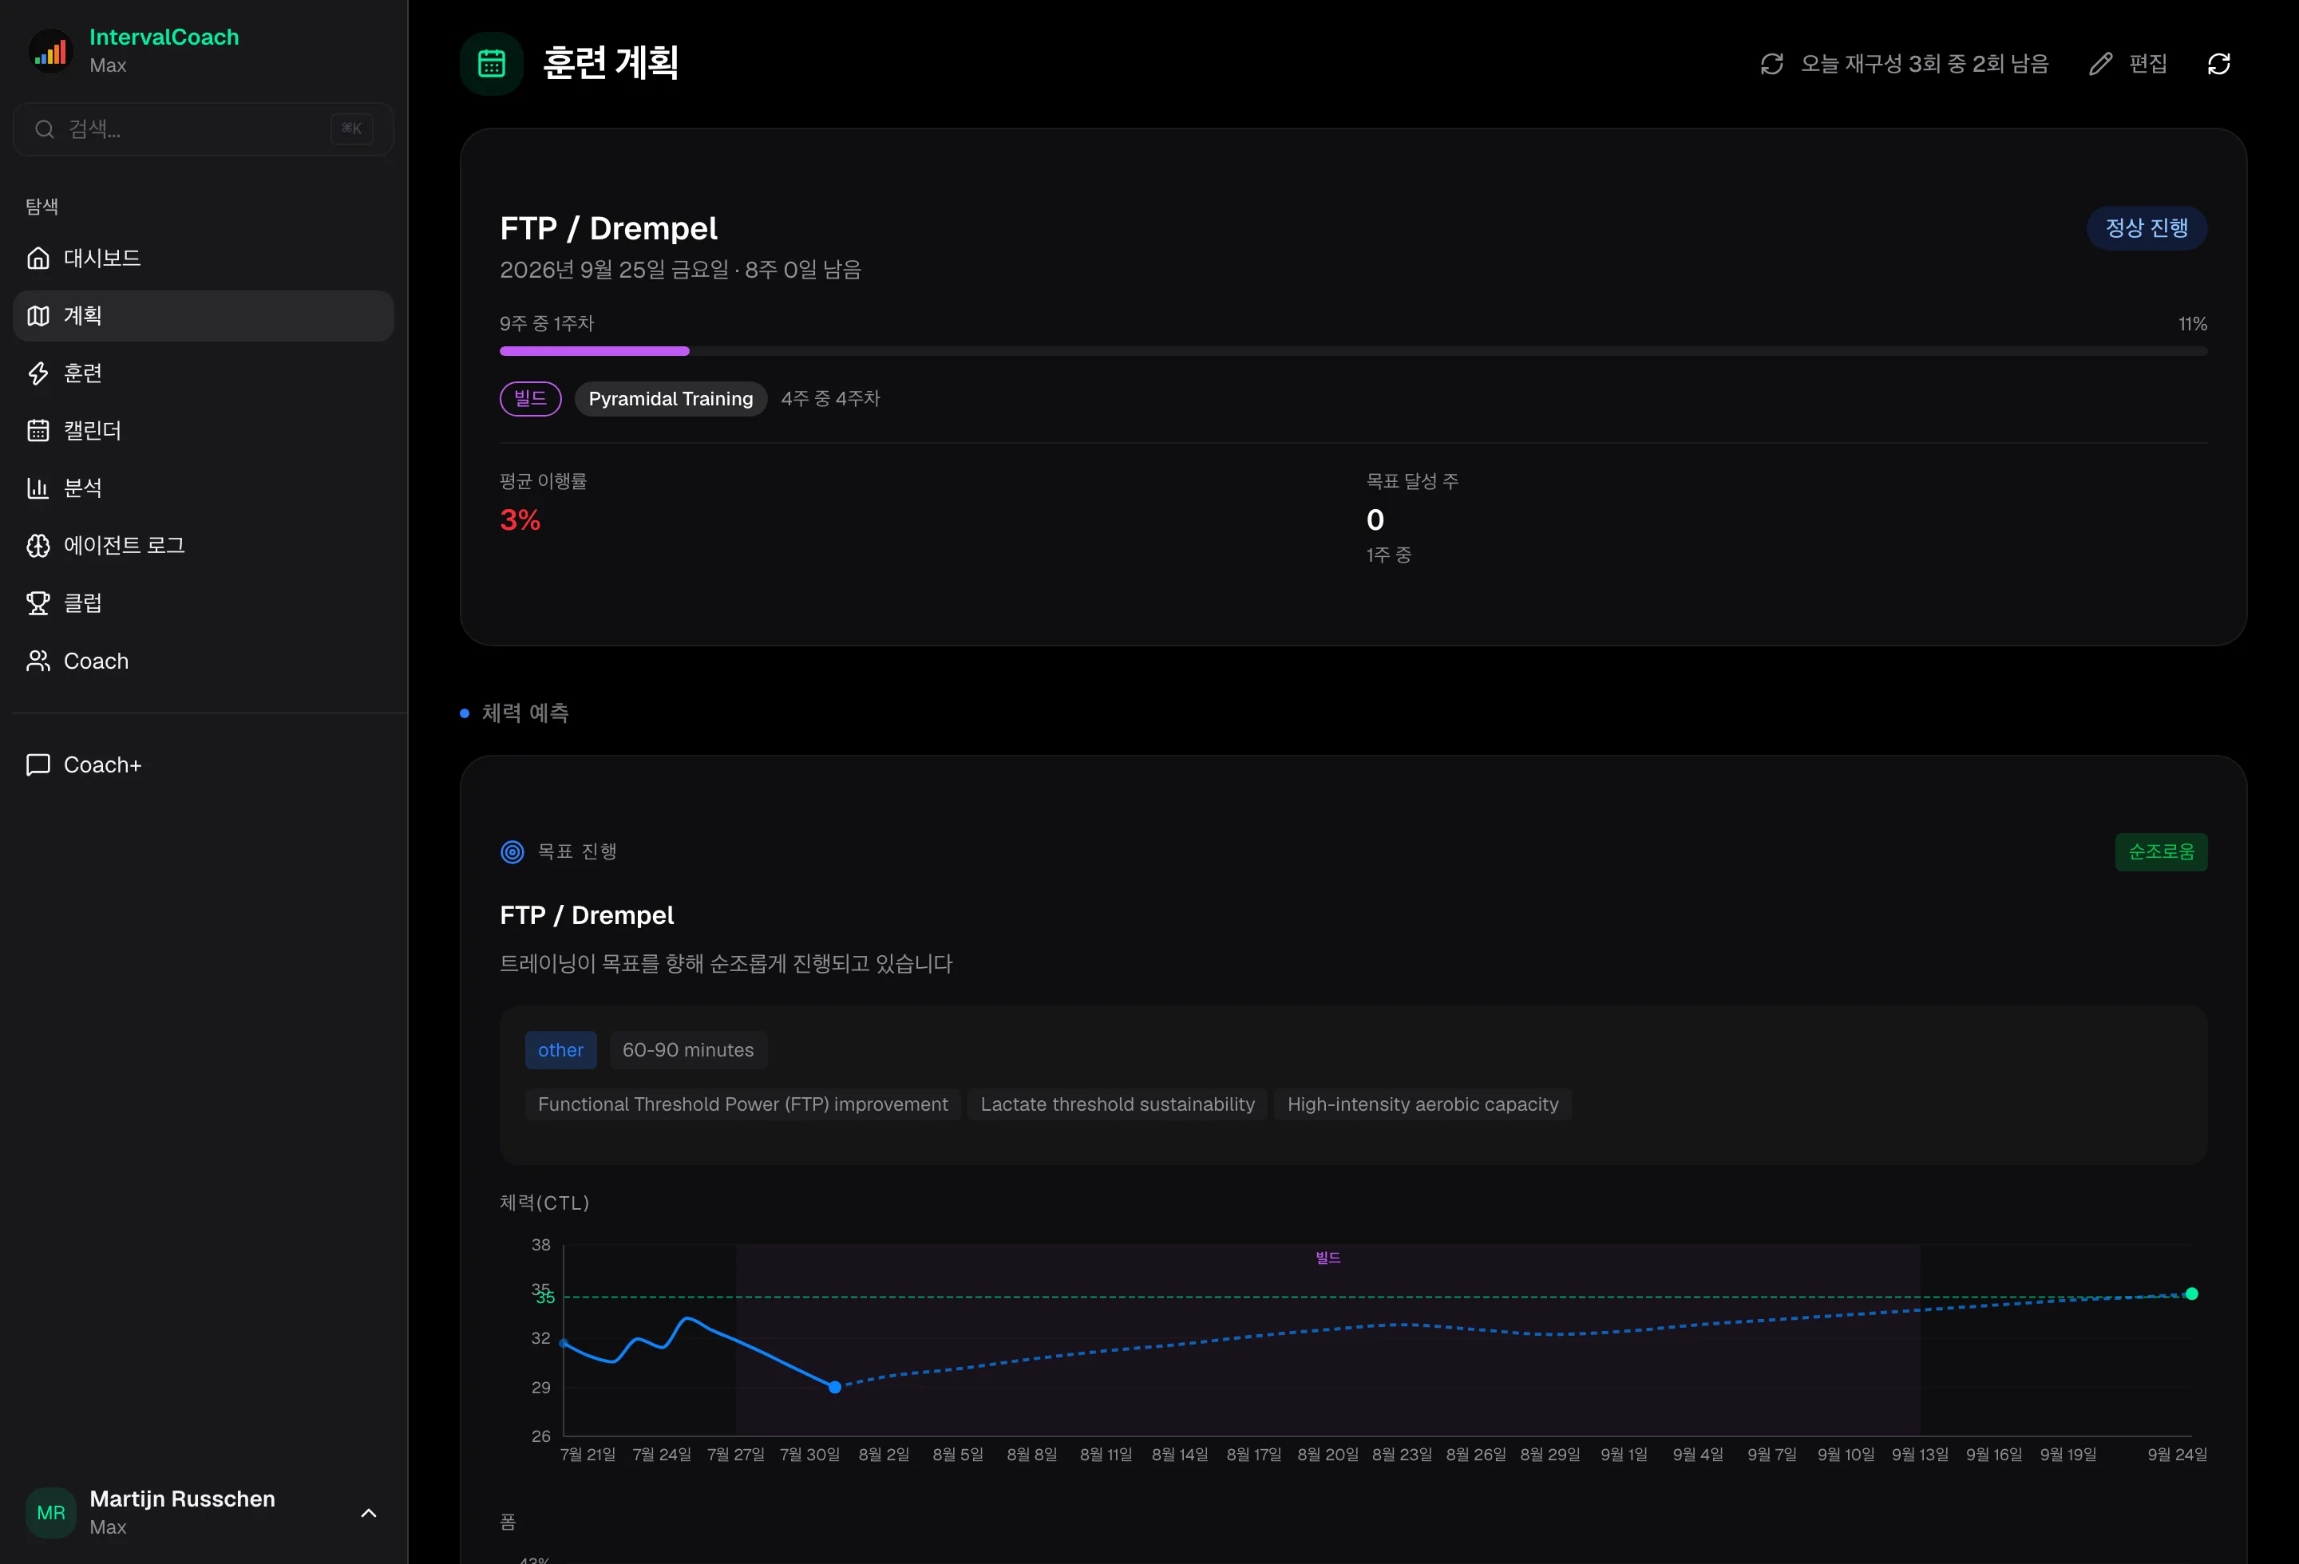The image size is (2299, 1564).
Task: Click the pencil edit icon
Action: 2100,63
